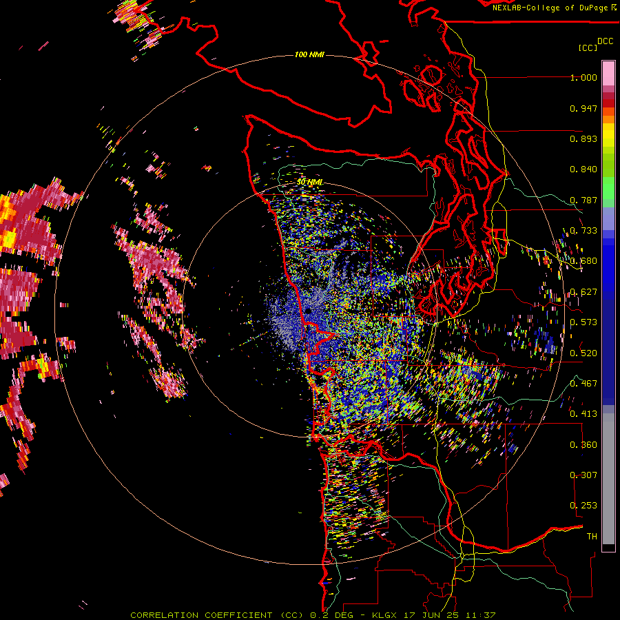Image resolution: width=620 pixels, height=620 pixels.
Task: Select the 0.680 scale value
Action: (583, 261)
